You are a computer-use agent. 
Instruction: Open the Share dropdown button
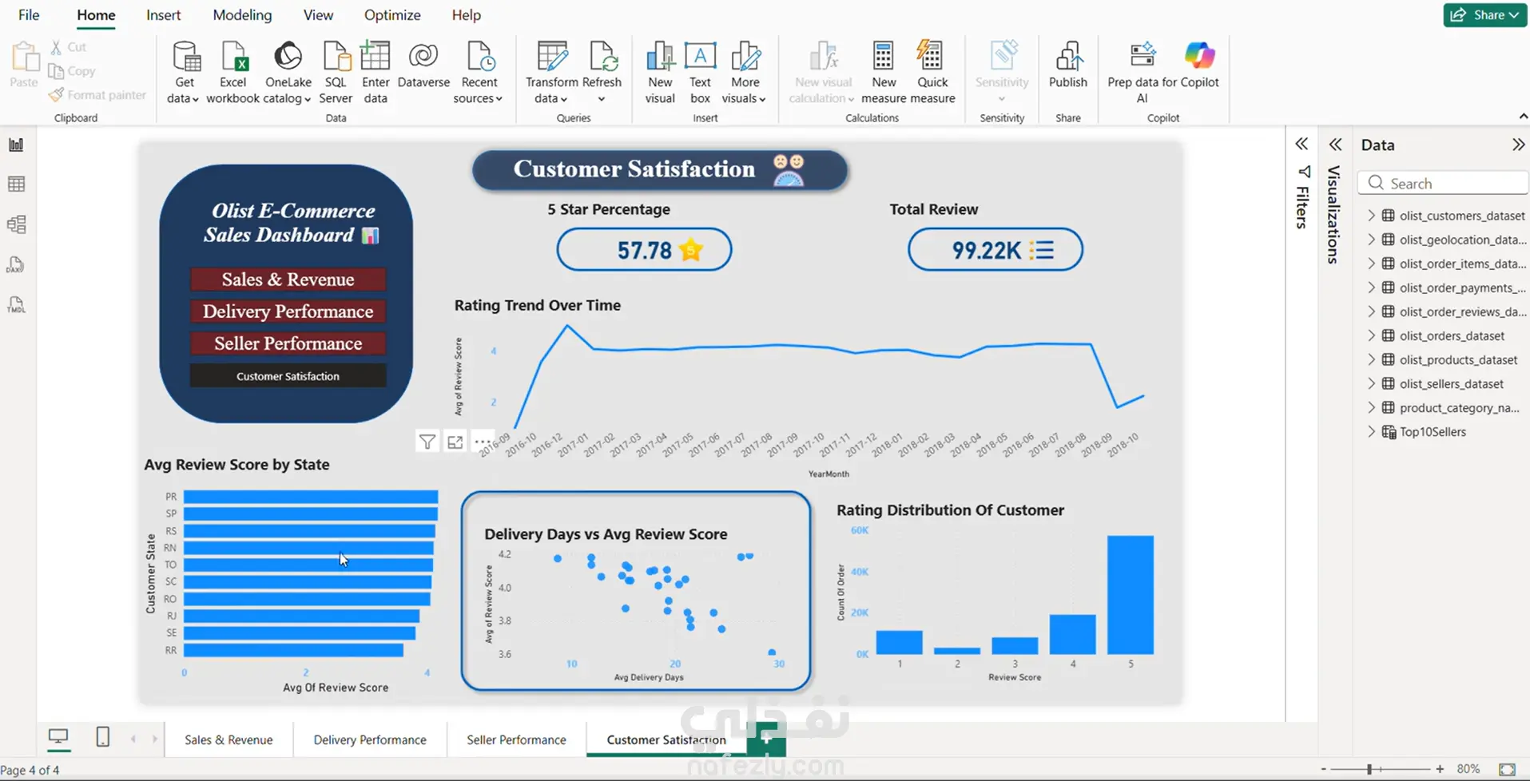(1485, 14)
